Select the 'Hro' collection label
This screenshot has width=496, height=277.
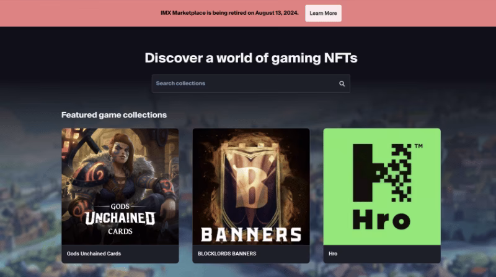coord(333,254)
